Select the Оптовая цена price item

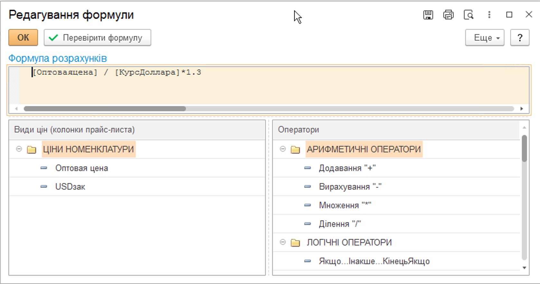pyautogui.click(x=81, y=168)
